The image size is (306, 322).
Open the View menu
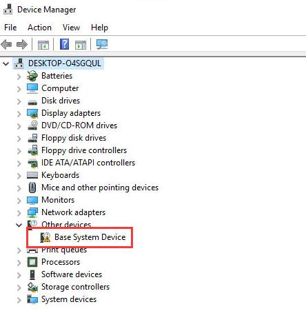pos(71,28)
